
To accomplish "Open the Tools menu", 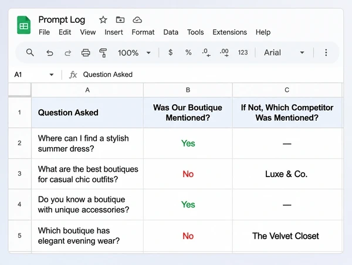I will pyautogui.click(x=195, y=32).
